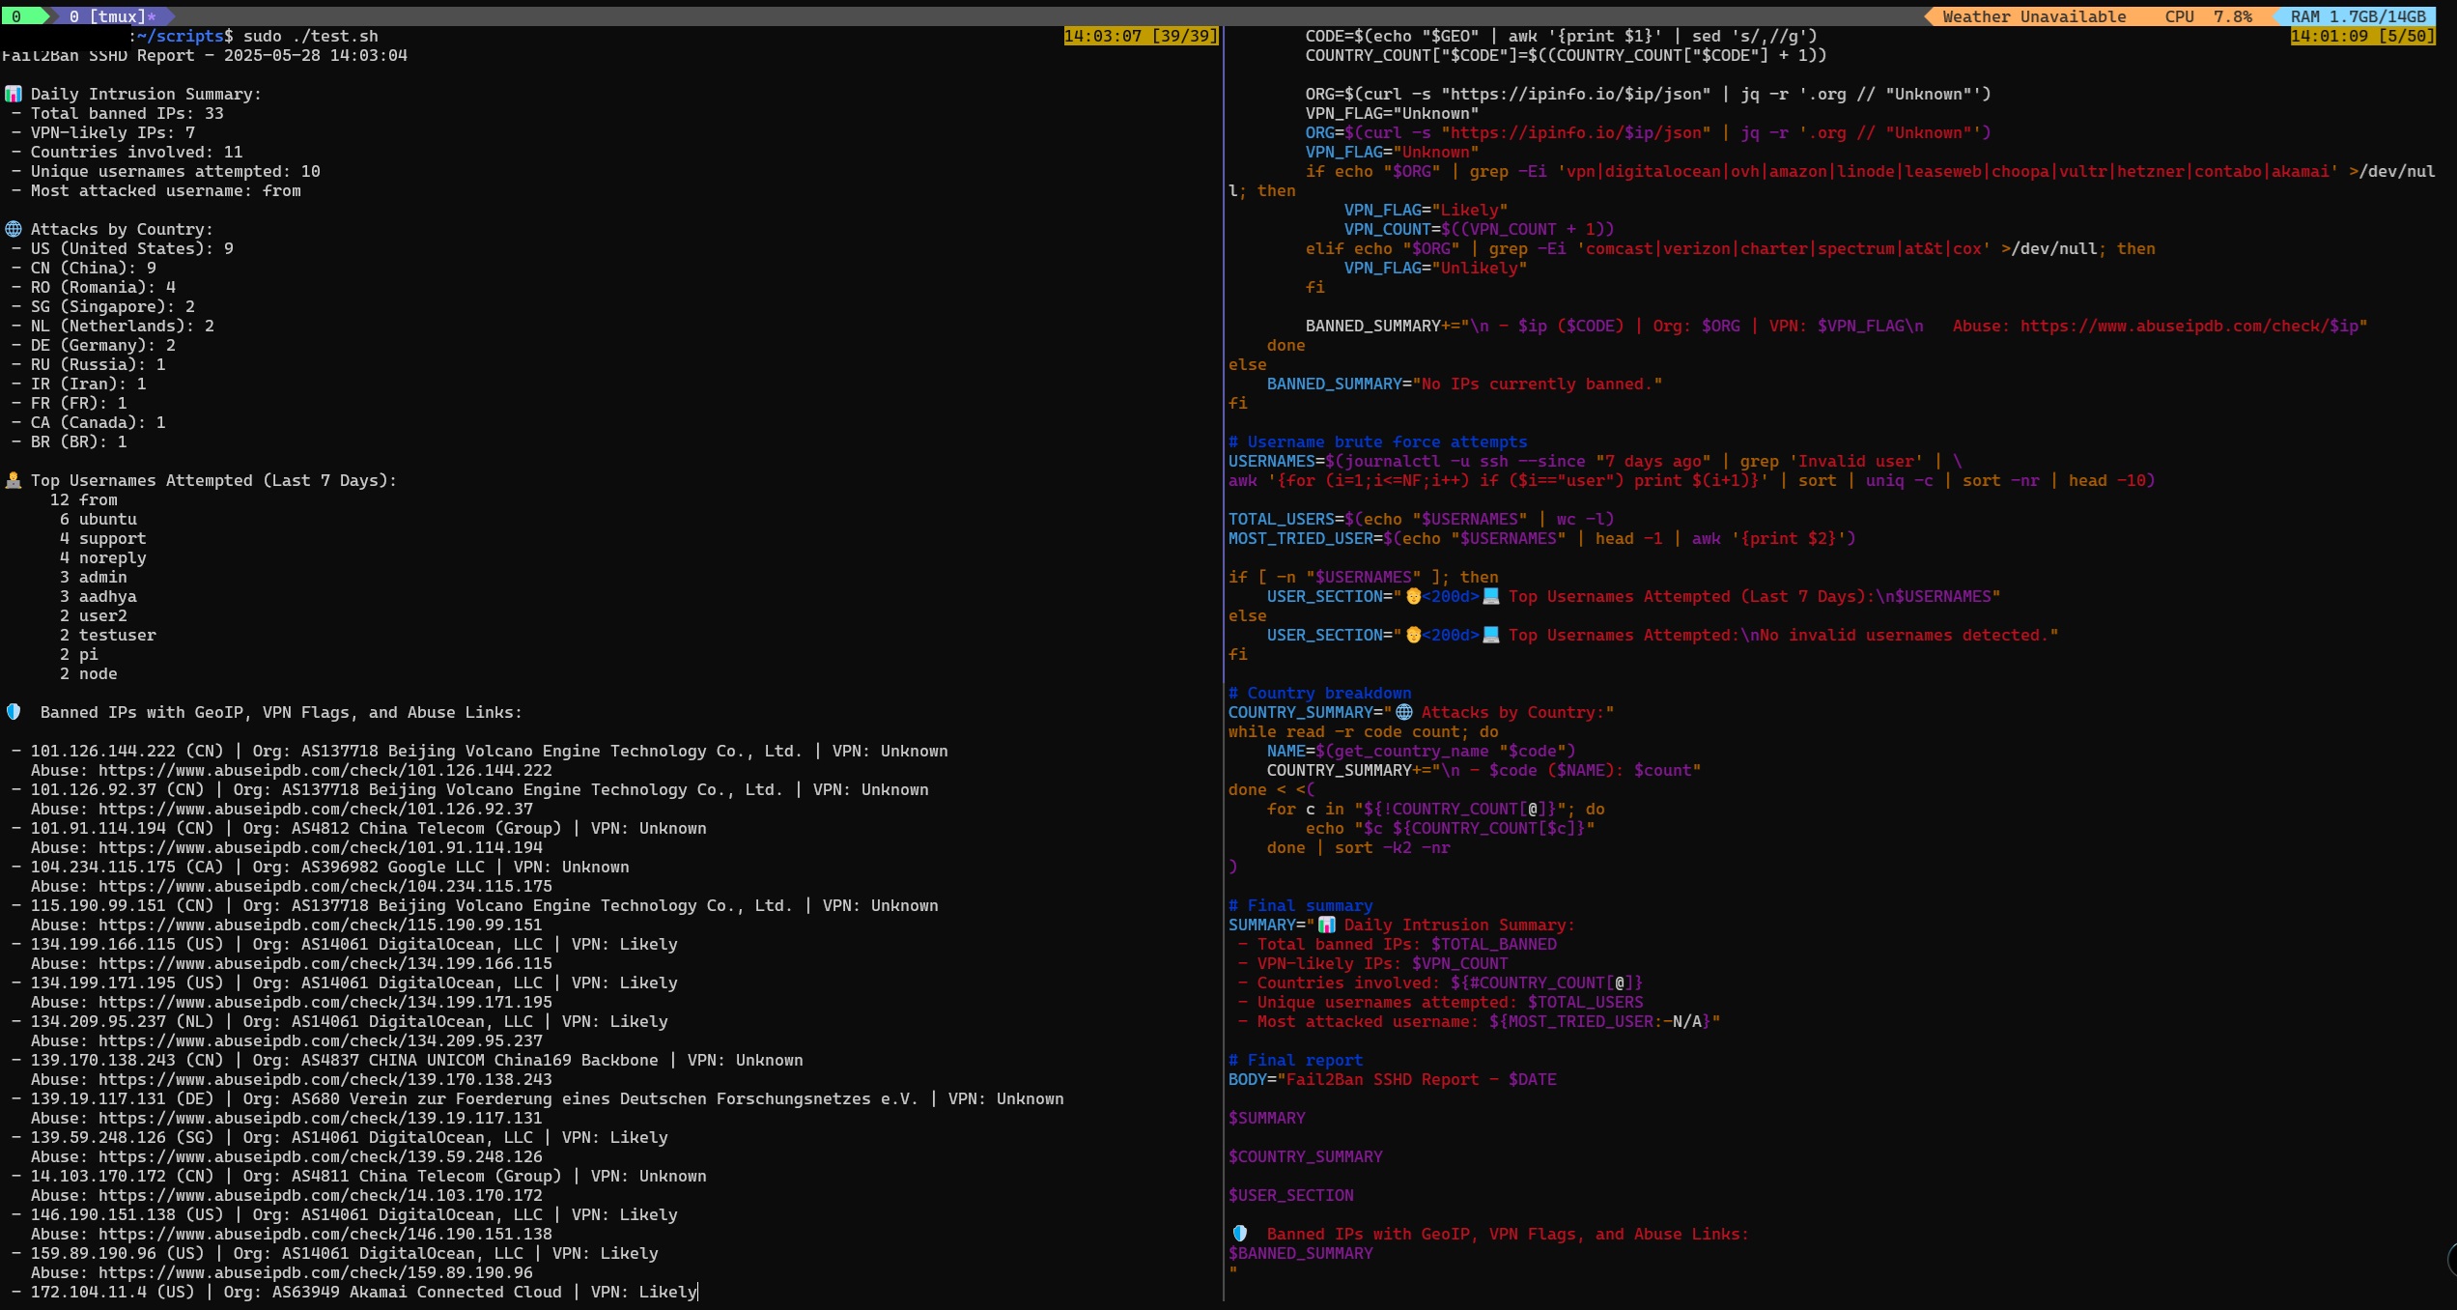Click the chart emoji in SUMMARY code line
The image size is (2457, 1310).
click(1327, 925)
